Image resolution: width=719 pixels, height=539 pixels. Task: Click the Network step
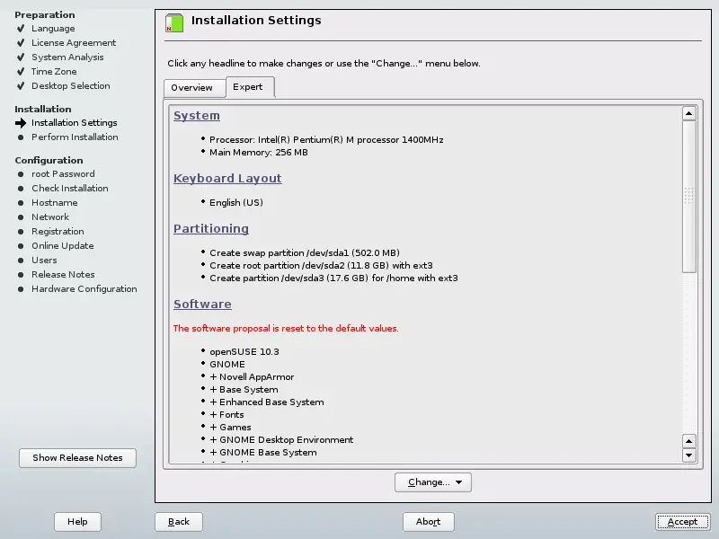click(x=50, y=216)
